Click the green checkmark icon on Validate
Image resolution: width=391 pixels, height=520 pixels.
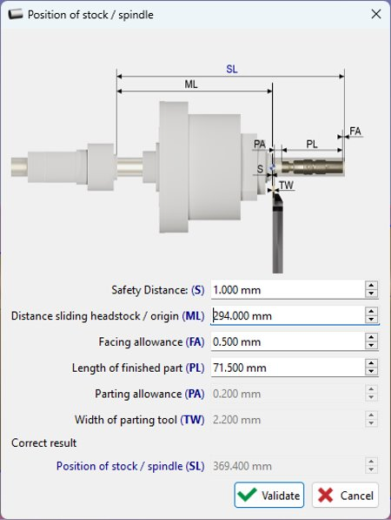click(x=248, y=495)
